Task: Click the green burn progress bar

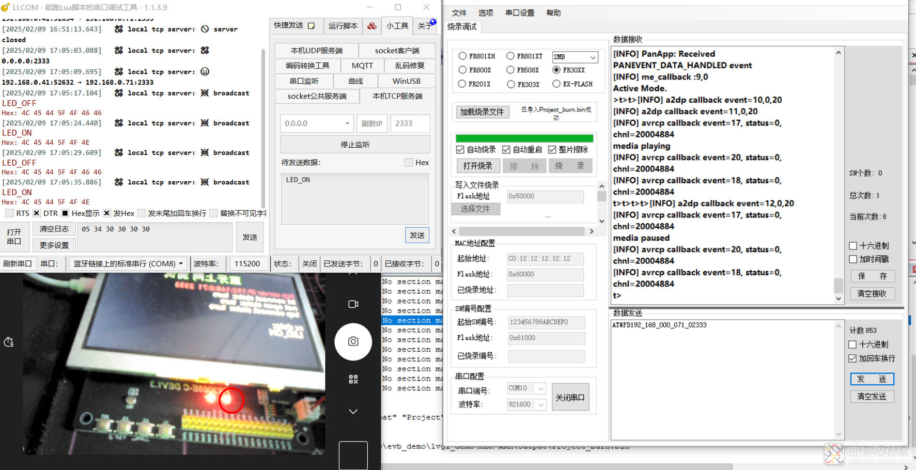Action: pyautogui.click(x=524, y=138)
